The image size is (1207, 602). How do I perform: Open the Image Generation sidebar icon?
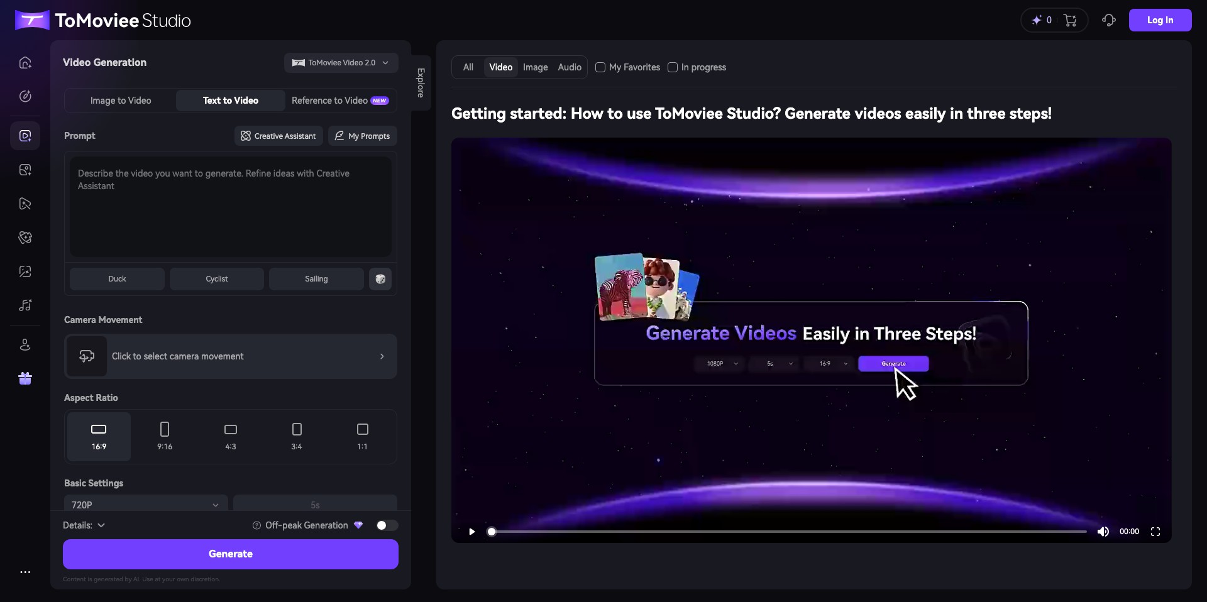coord(25,170)
